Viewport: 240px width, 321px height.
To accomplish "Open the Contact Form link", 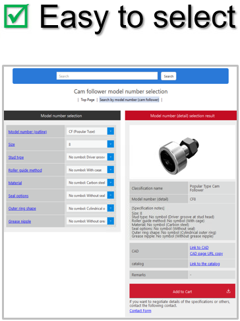I will 140,310.
